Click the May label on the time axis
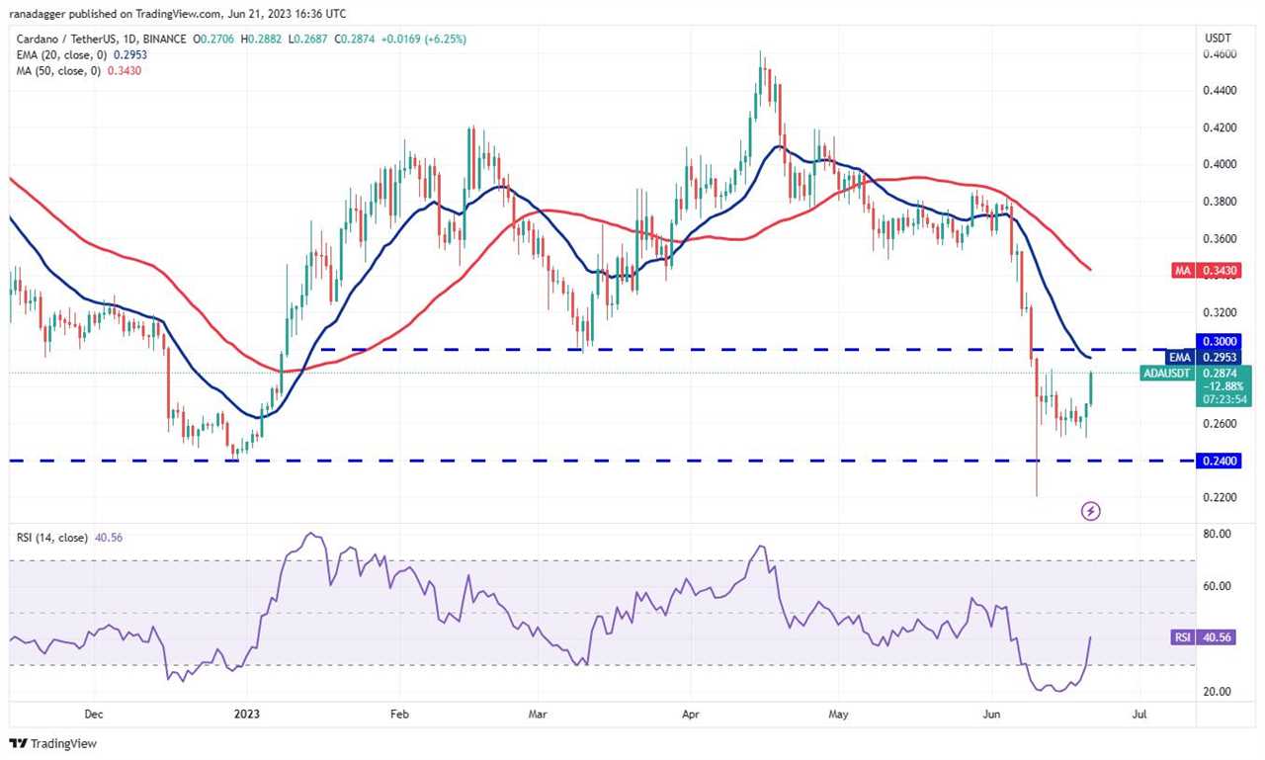This screenshot has width=1265, height=760. click(x=838, y=712)
